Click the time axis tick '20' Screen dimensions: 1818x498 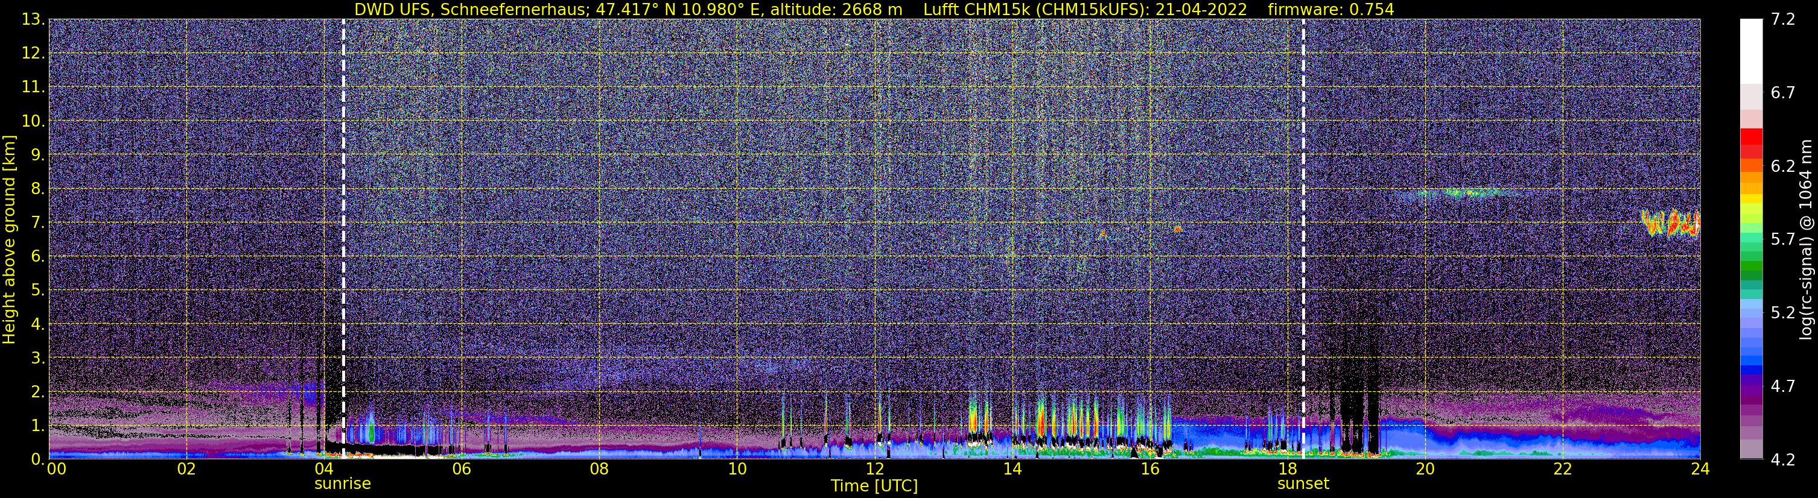tap(1425, 470)
